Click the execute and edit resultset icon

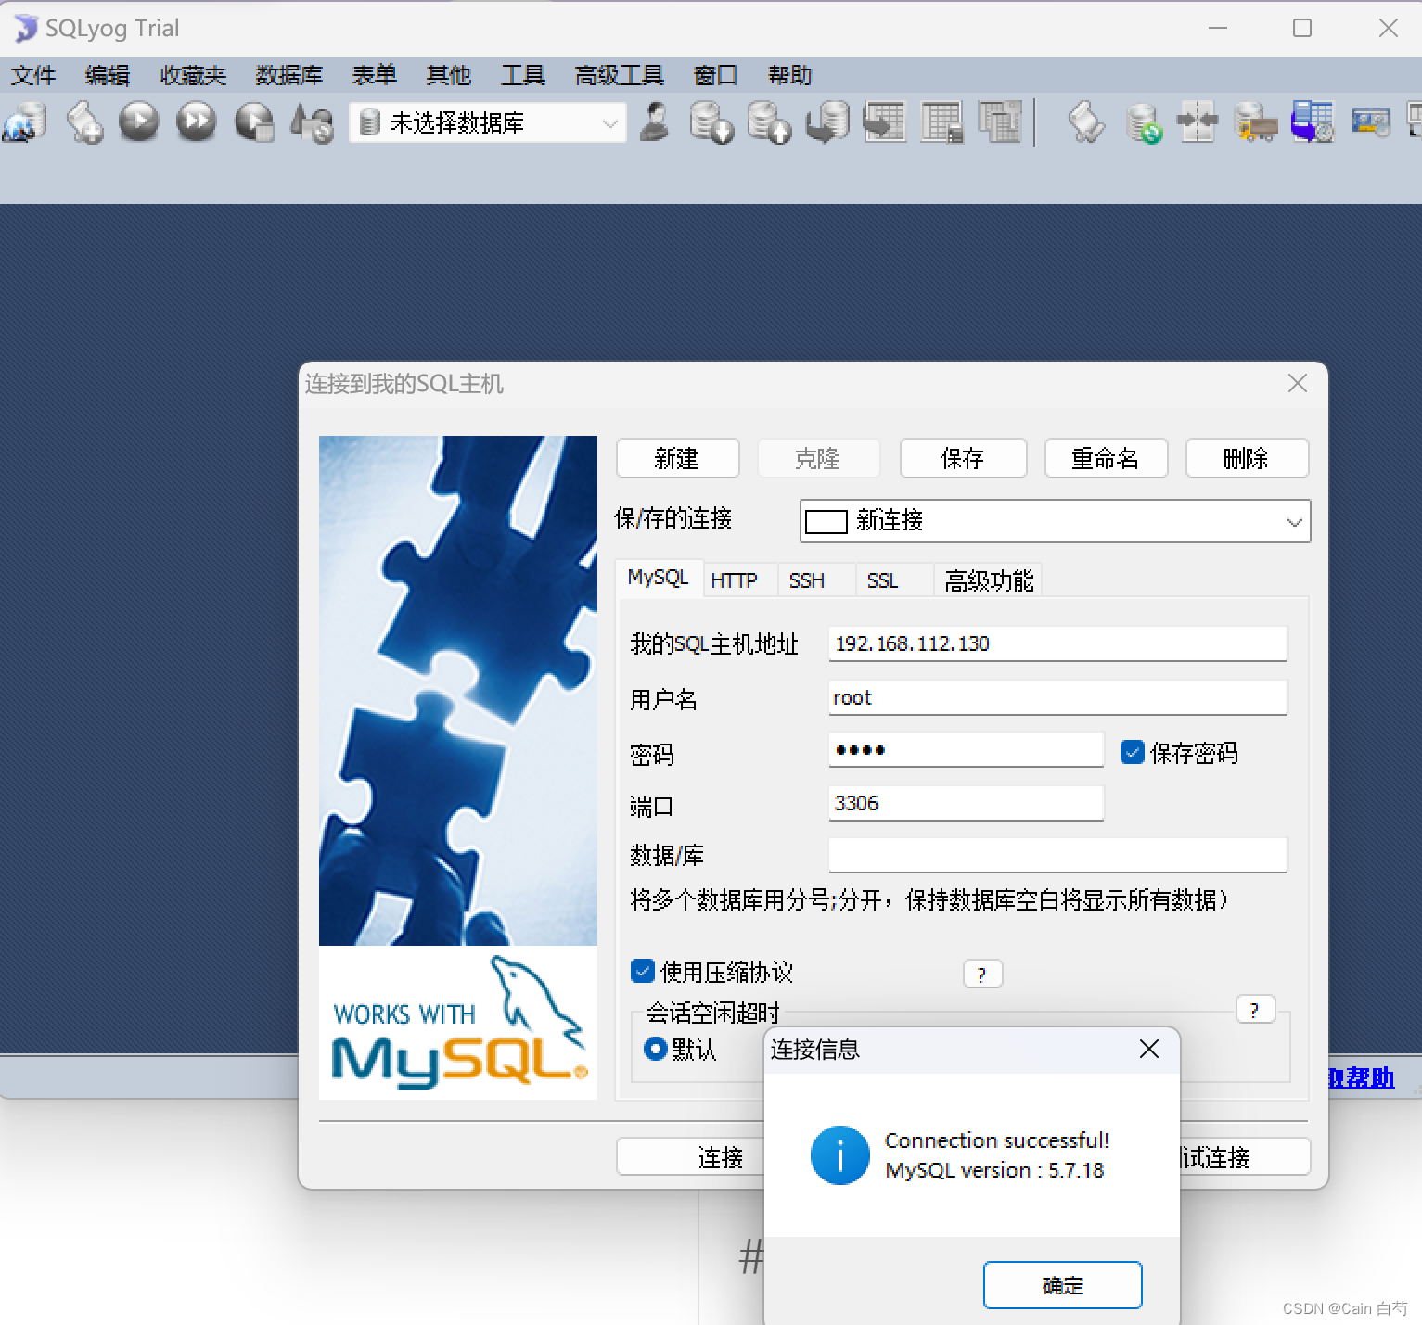click(x=254, y=122)
